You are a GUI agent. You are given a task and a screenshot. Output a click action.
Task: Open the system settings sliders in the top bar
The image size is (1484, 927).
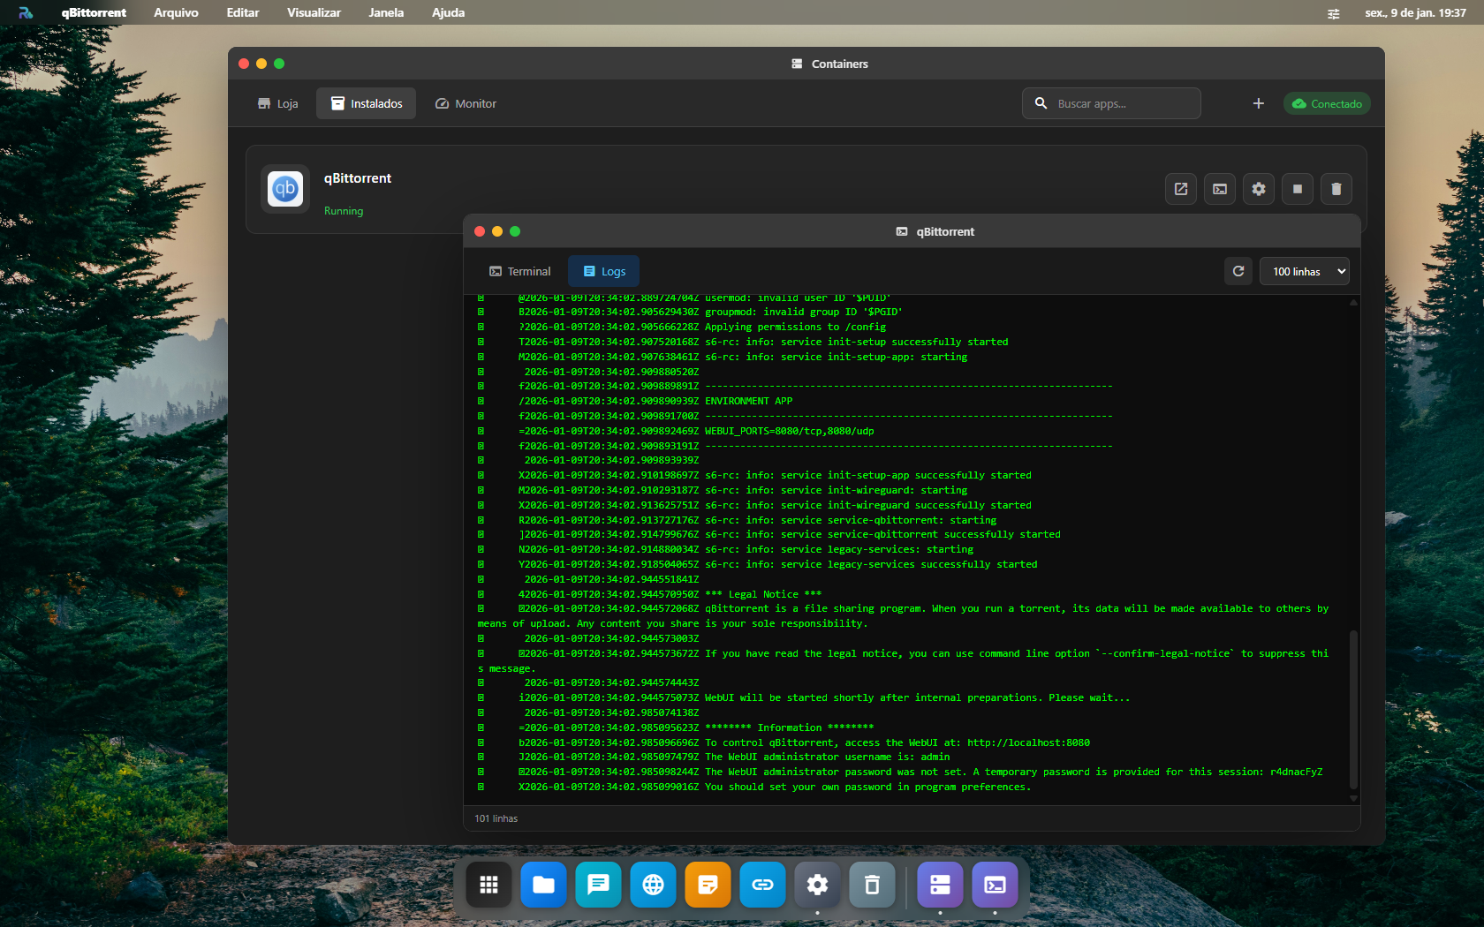tap(1333, 13)
